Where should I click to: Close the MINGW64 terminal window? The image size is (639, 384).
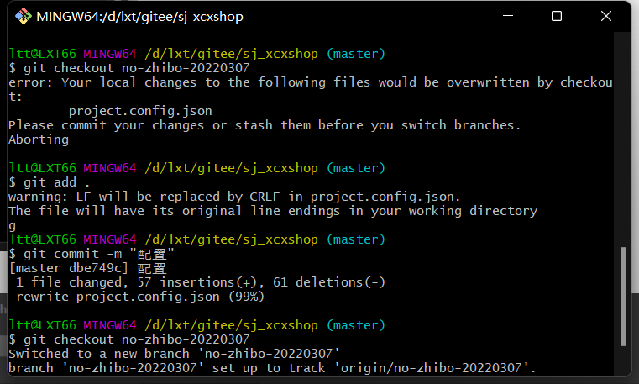coord(606,16)
